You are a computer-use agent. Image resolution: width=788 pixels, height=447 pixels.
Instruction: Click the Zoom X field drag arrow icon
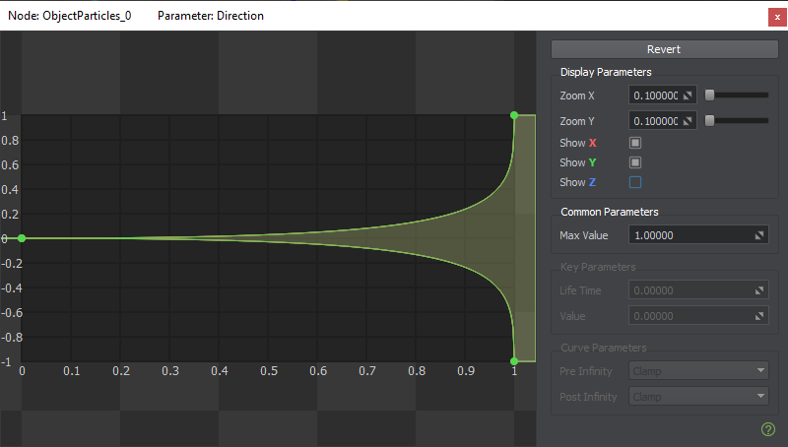689,96
